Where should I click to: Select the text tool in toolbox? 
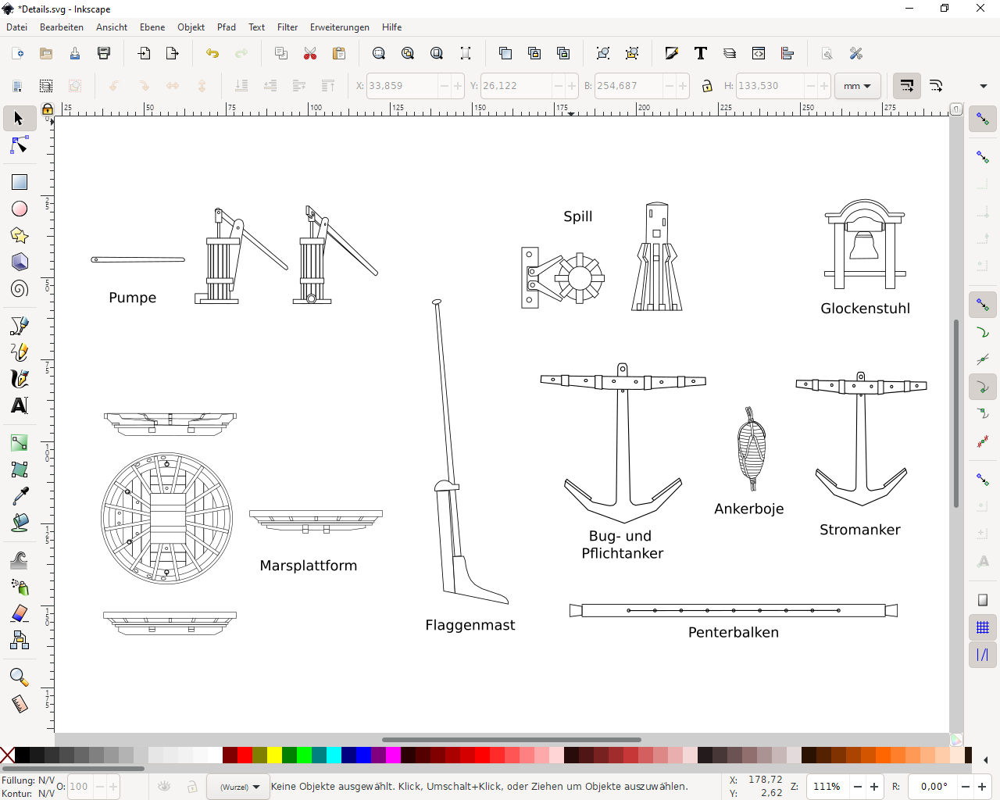click(x=20, y=405)
